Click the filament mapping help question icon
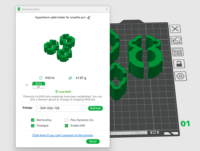 tap(27, 85)
